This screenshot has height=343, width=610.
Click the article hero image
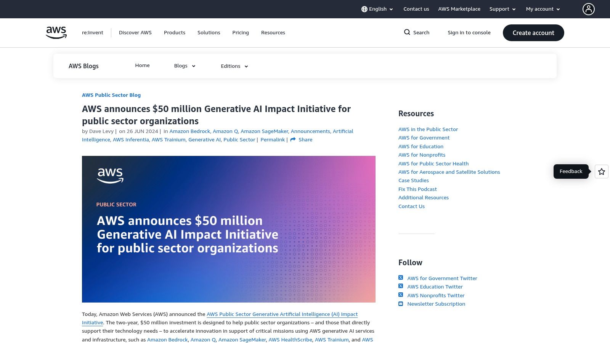228,229
